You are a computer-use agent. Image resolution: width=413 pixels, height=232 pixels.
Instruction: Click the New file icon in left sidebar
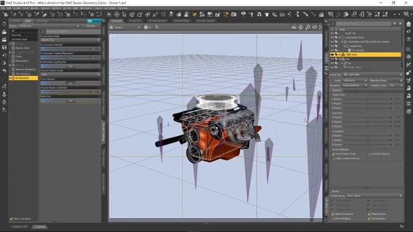coord(5,24)
